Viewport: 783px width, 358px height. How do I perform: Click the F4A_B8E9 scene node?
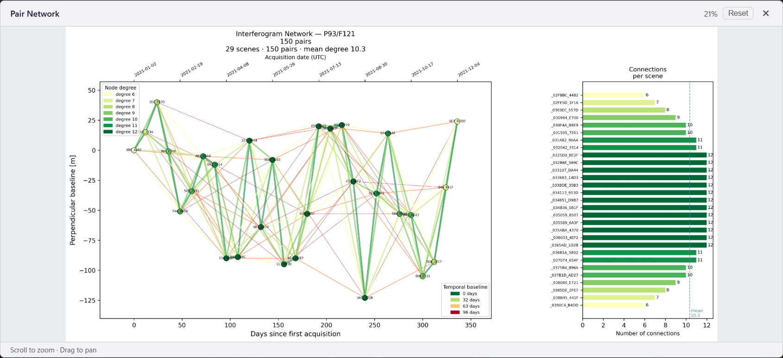(180, 211)
